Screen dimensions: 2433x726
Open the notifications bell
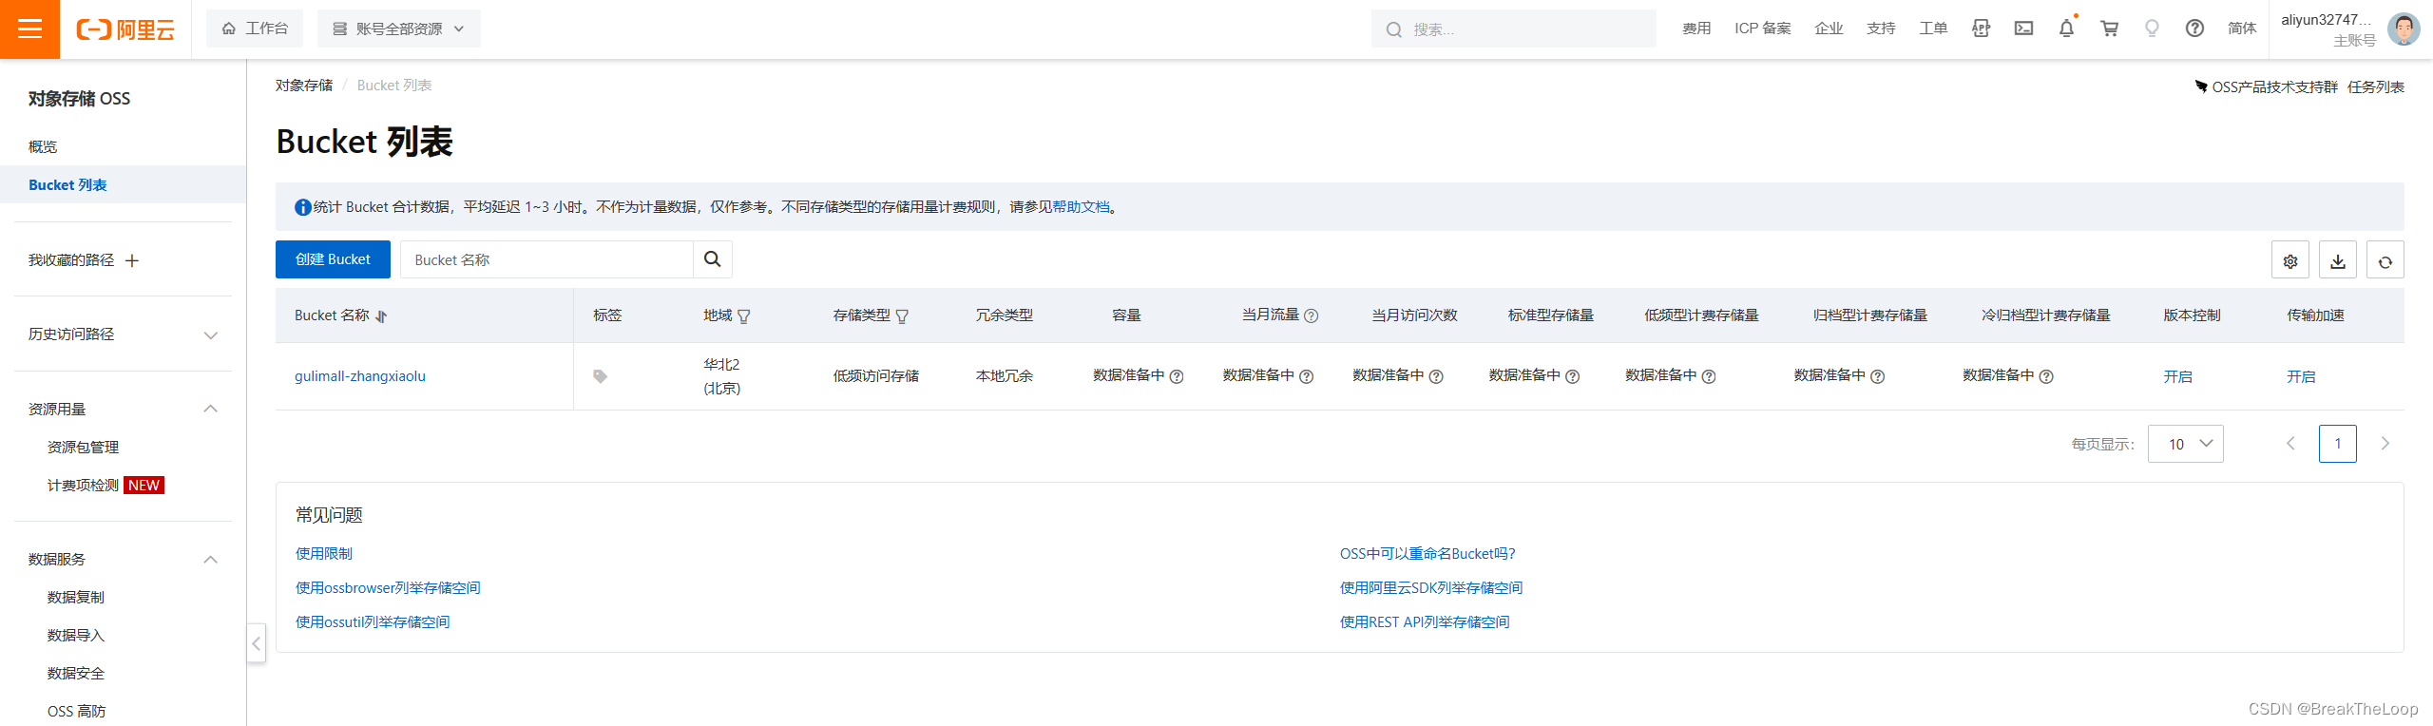2066,29
